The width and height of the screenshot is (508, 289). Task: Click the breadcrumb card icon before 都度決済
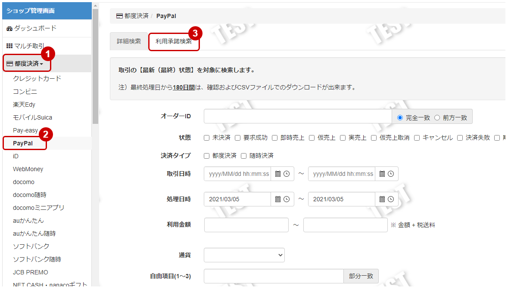coord(119,15)
